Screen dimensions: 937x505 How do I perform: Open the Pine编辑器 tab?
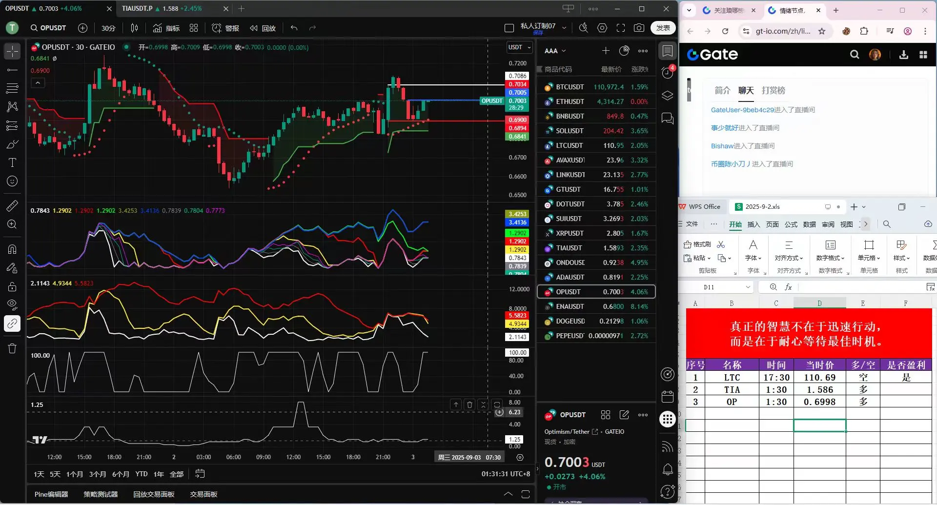[x=51, y=494]
